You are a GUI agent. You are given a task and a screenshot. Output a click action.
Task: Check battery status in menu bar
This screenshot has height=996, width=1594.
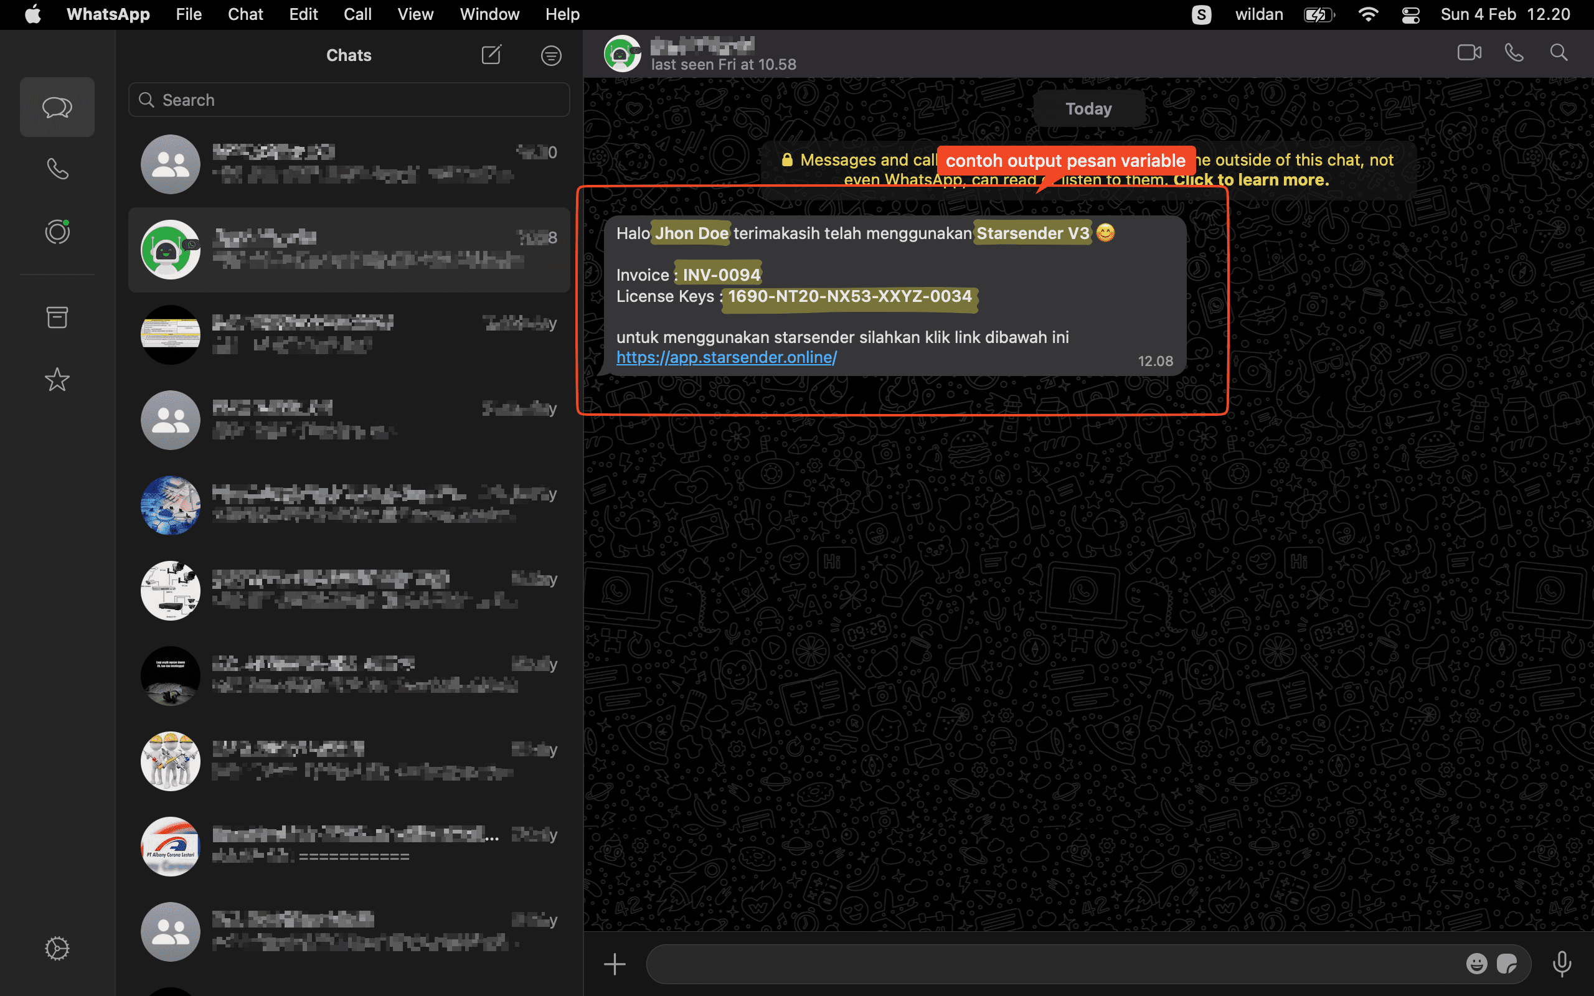point(1319,14)
